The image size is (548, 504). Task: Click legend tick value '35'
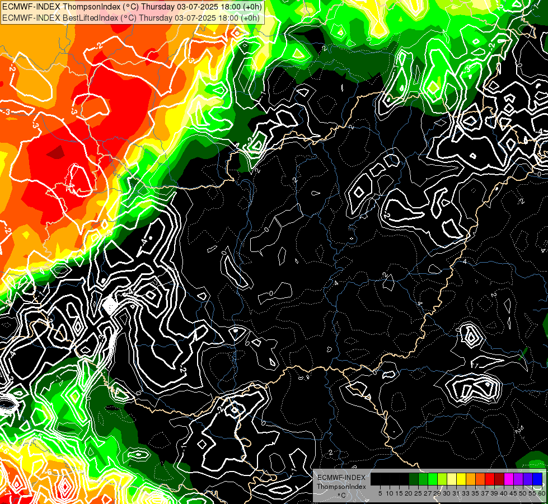475,493
